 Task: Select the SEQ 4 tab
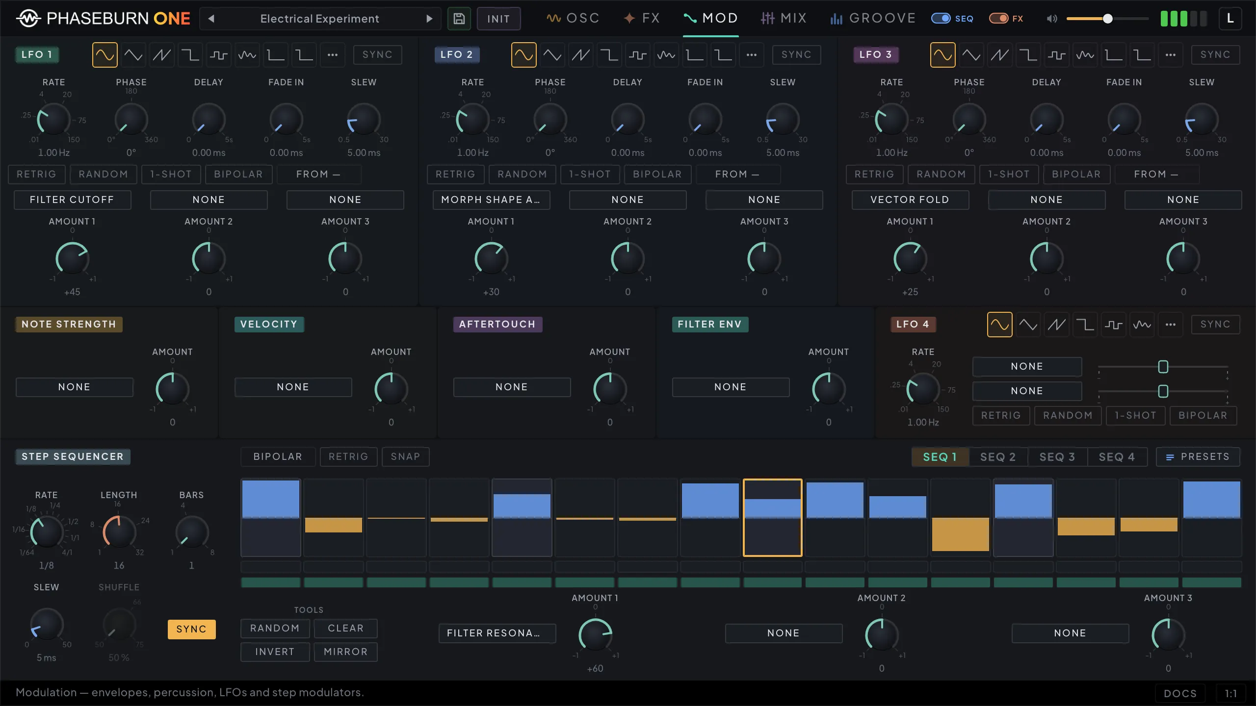tap(1117, 457)
